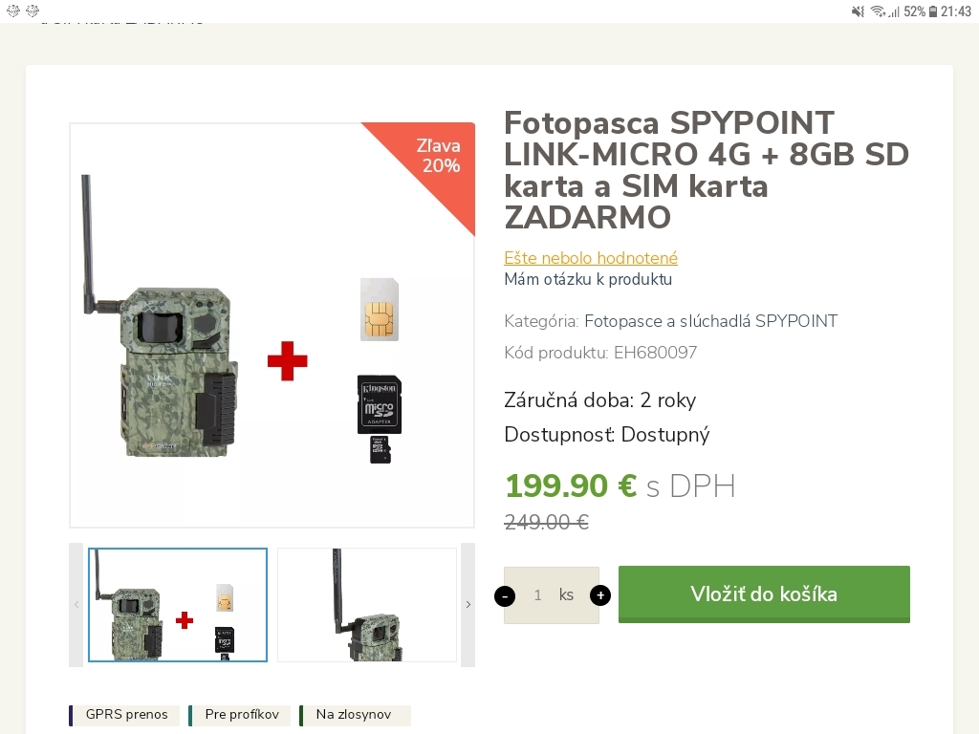This screenshot has width=979, height=734.
Task: Open the main product image
Action: (x=272, y=325)
